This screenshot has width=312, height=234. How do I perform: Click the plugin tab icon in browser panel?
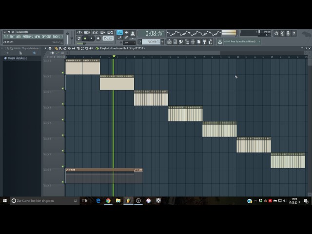(x=34, y=53)
